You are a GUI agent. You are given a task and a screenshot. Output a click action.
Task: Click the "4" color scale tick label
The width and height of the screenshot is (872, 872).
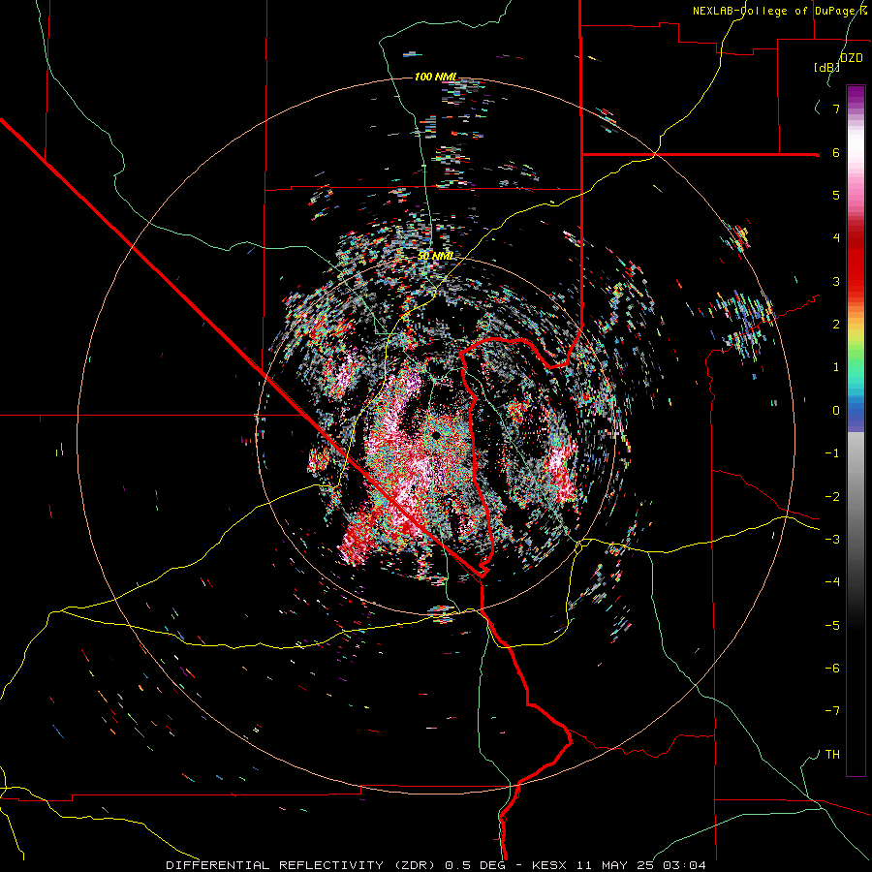(835, 237)
